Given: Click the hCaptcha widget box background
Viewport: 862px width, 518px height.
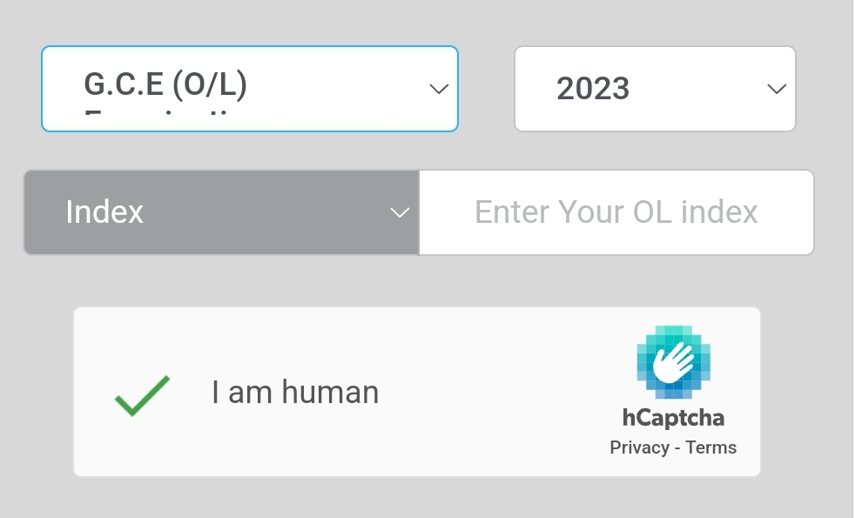Looking at the screenshot, I should (417, 392).
